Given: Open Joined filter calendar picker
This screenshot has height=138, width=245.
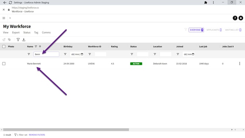Looking at the screenshot, I should [x=193, y=54].
